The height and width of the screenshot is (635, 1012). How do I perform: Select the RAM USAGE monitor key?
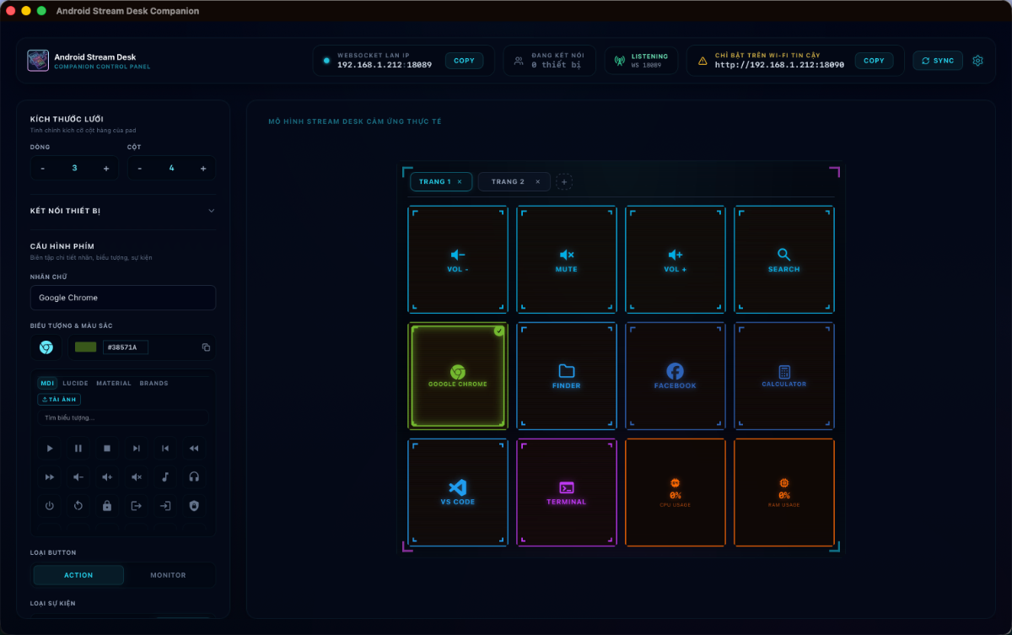(784, 492)
